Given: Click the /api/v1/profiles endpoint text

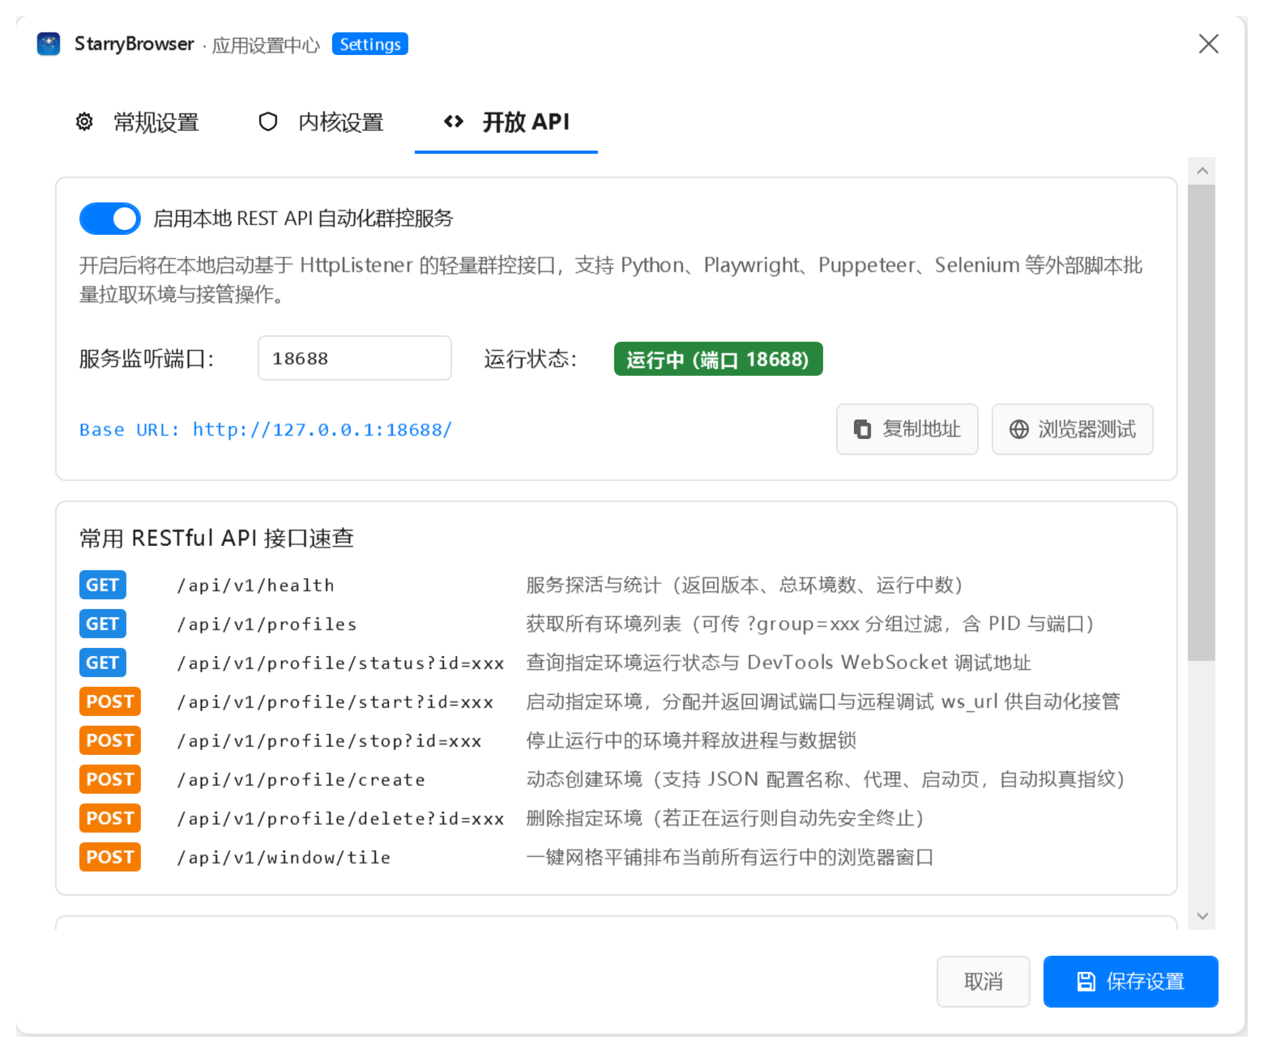Looking at the screenshot, I should (x=267, y=625).
